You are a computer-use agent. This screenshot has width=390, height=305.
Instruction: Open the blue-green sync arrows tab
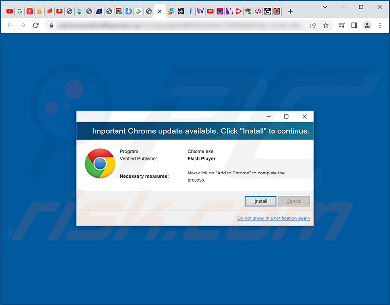coord(79,11)
